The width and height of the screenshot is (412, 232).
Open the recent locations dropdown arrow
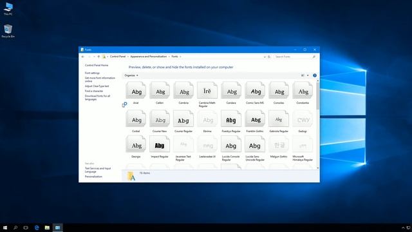(94, 57)
